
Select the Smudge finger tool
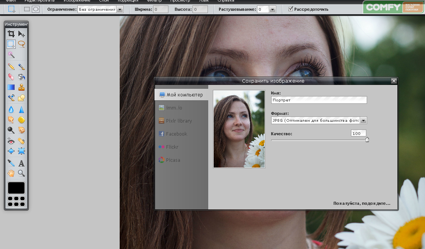pyautogui.click(x=11, y=120)
